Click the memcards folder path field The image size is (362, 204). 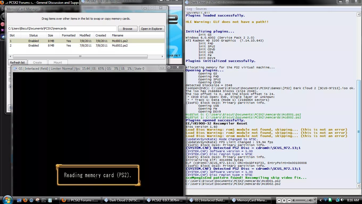[62, 28]
